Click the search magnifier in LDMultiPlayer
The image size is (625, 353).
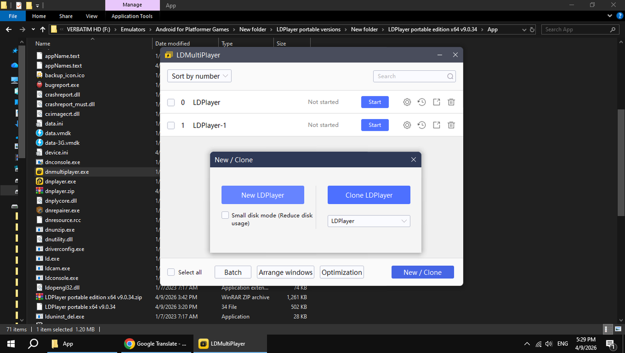(x=450, y=76)
